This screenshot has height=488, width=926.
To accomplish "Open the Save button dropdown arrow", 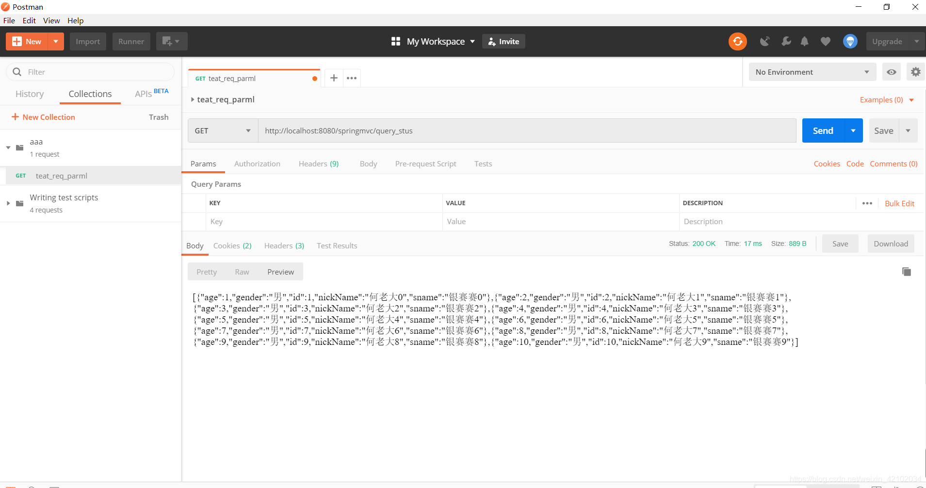I will click(908, 130).
